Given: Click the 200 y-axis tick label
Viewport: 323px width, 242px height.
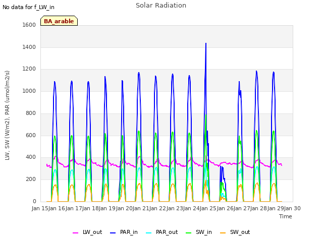Looking at the screenshot, I should coord(31,179).
